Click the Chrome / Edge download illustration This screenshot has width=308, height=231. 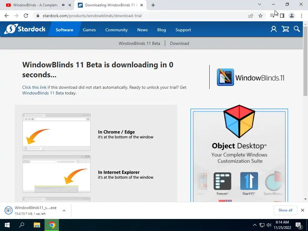[57, 132]
